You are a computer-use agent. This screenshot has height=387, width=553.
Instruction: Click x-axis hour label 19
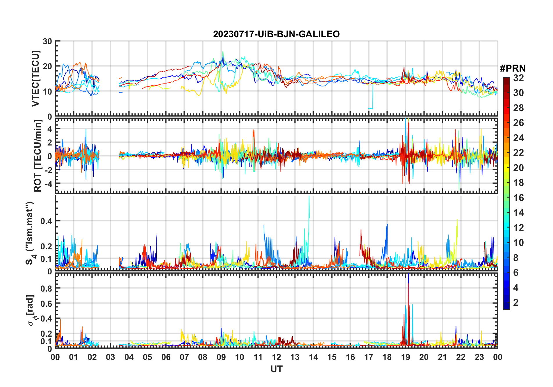405,357
